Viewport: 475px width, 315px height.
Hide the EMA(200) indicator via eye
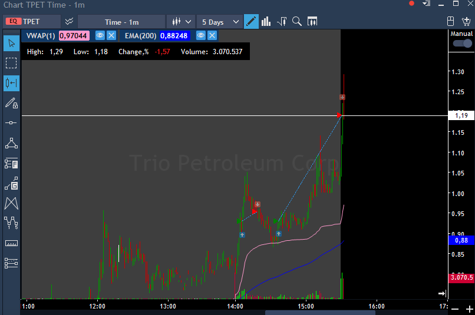(201, 36)
